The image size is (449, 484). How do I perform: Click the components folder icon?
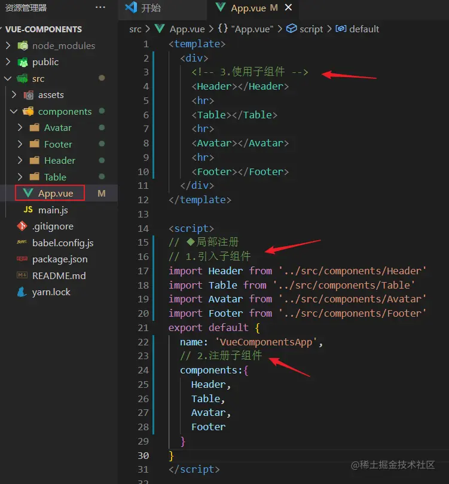point(28,111)
